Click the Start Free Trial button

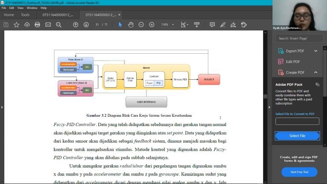coord(299,172)
